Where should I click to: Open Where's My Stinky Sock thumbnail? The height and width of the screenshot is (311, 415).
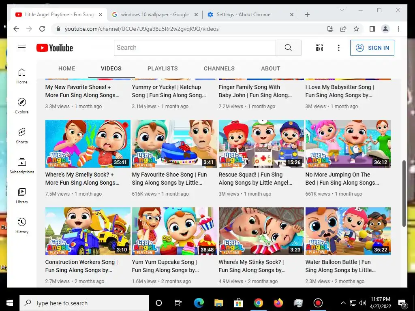pos(261,231)
